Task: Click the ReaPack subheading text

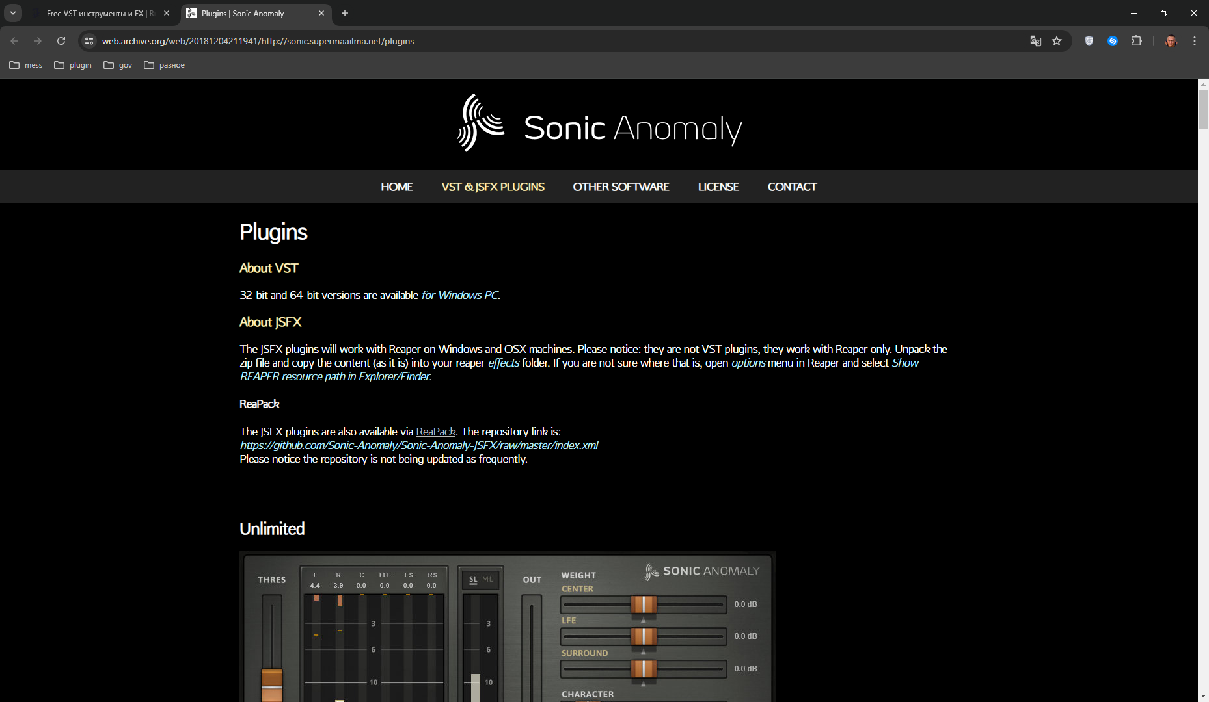Action: click(259, 404)
